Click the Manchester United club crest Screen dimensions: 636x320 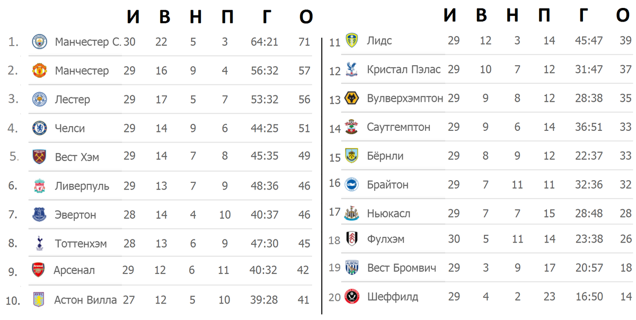40,70
